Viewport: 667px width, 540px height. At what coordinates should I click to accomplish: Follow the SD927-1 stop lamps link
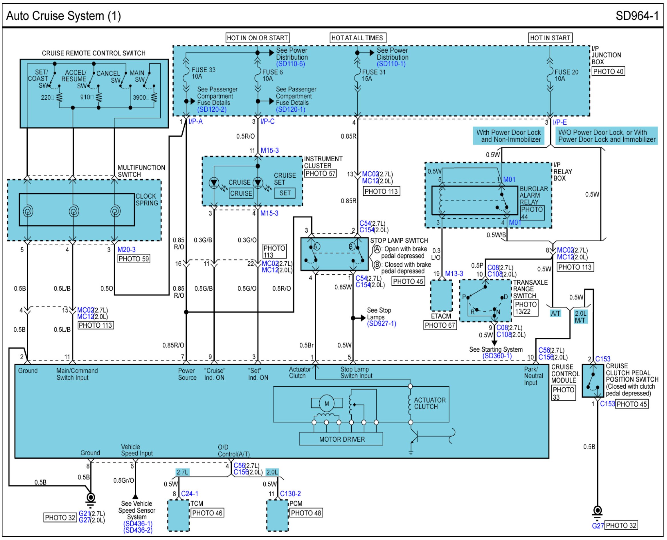click(381, 324)
